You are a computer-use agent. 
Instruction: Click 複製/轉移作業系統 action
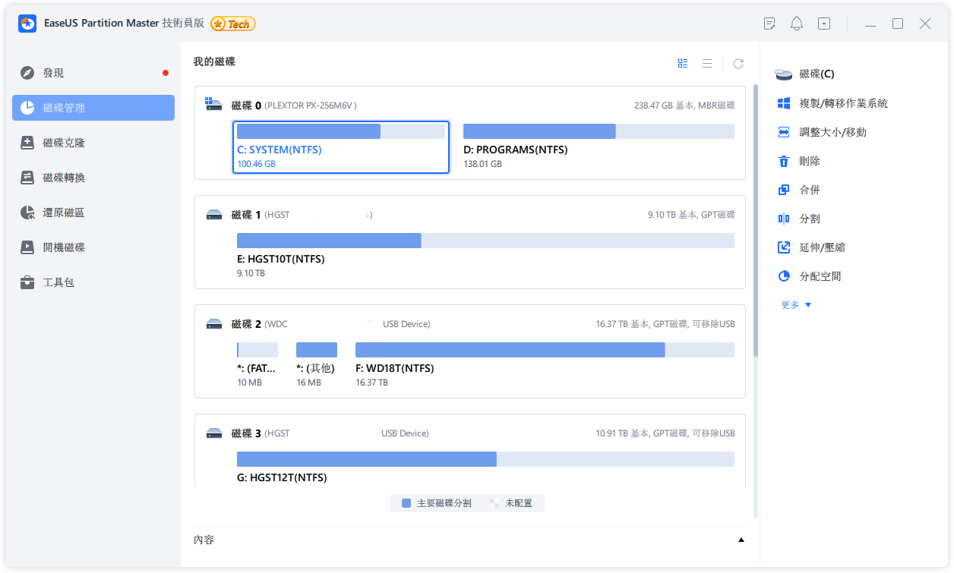pos(843,103)
